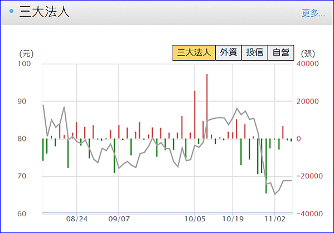Click the red bar at 10/05
Viewport: 334px width, 233px height.
coord(195,115)
